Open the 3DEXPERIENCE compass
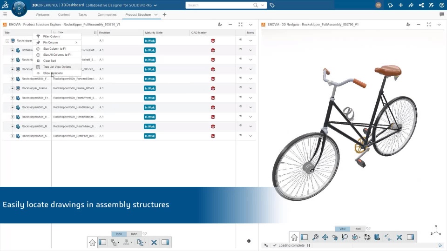Image resolution: width=447 pixels, height=251 pixels. 20,8
